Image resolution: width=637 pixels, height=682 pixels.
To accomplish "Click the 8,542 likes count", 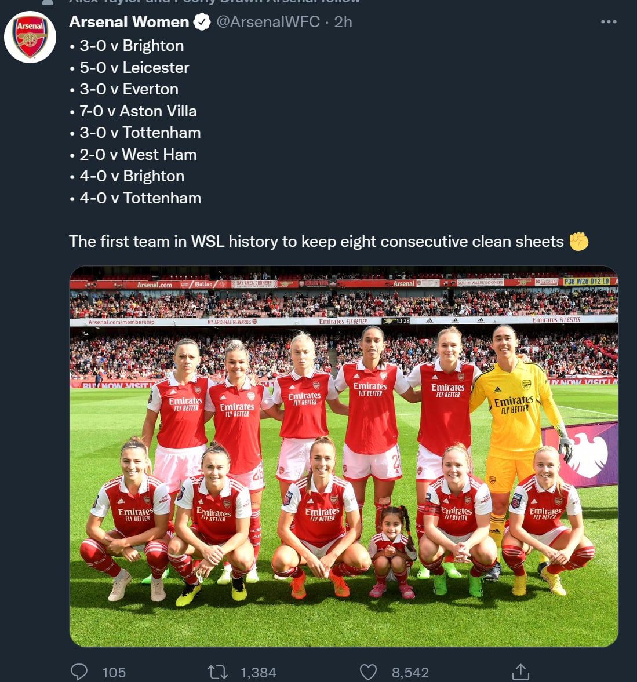I will [410, 672].
